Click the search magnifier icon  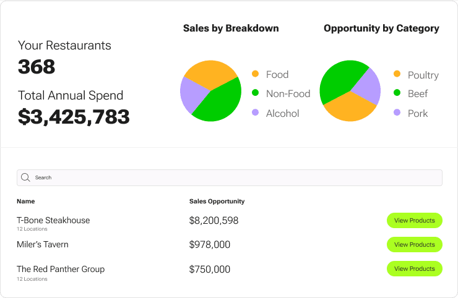(25, 177)
